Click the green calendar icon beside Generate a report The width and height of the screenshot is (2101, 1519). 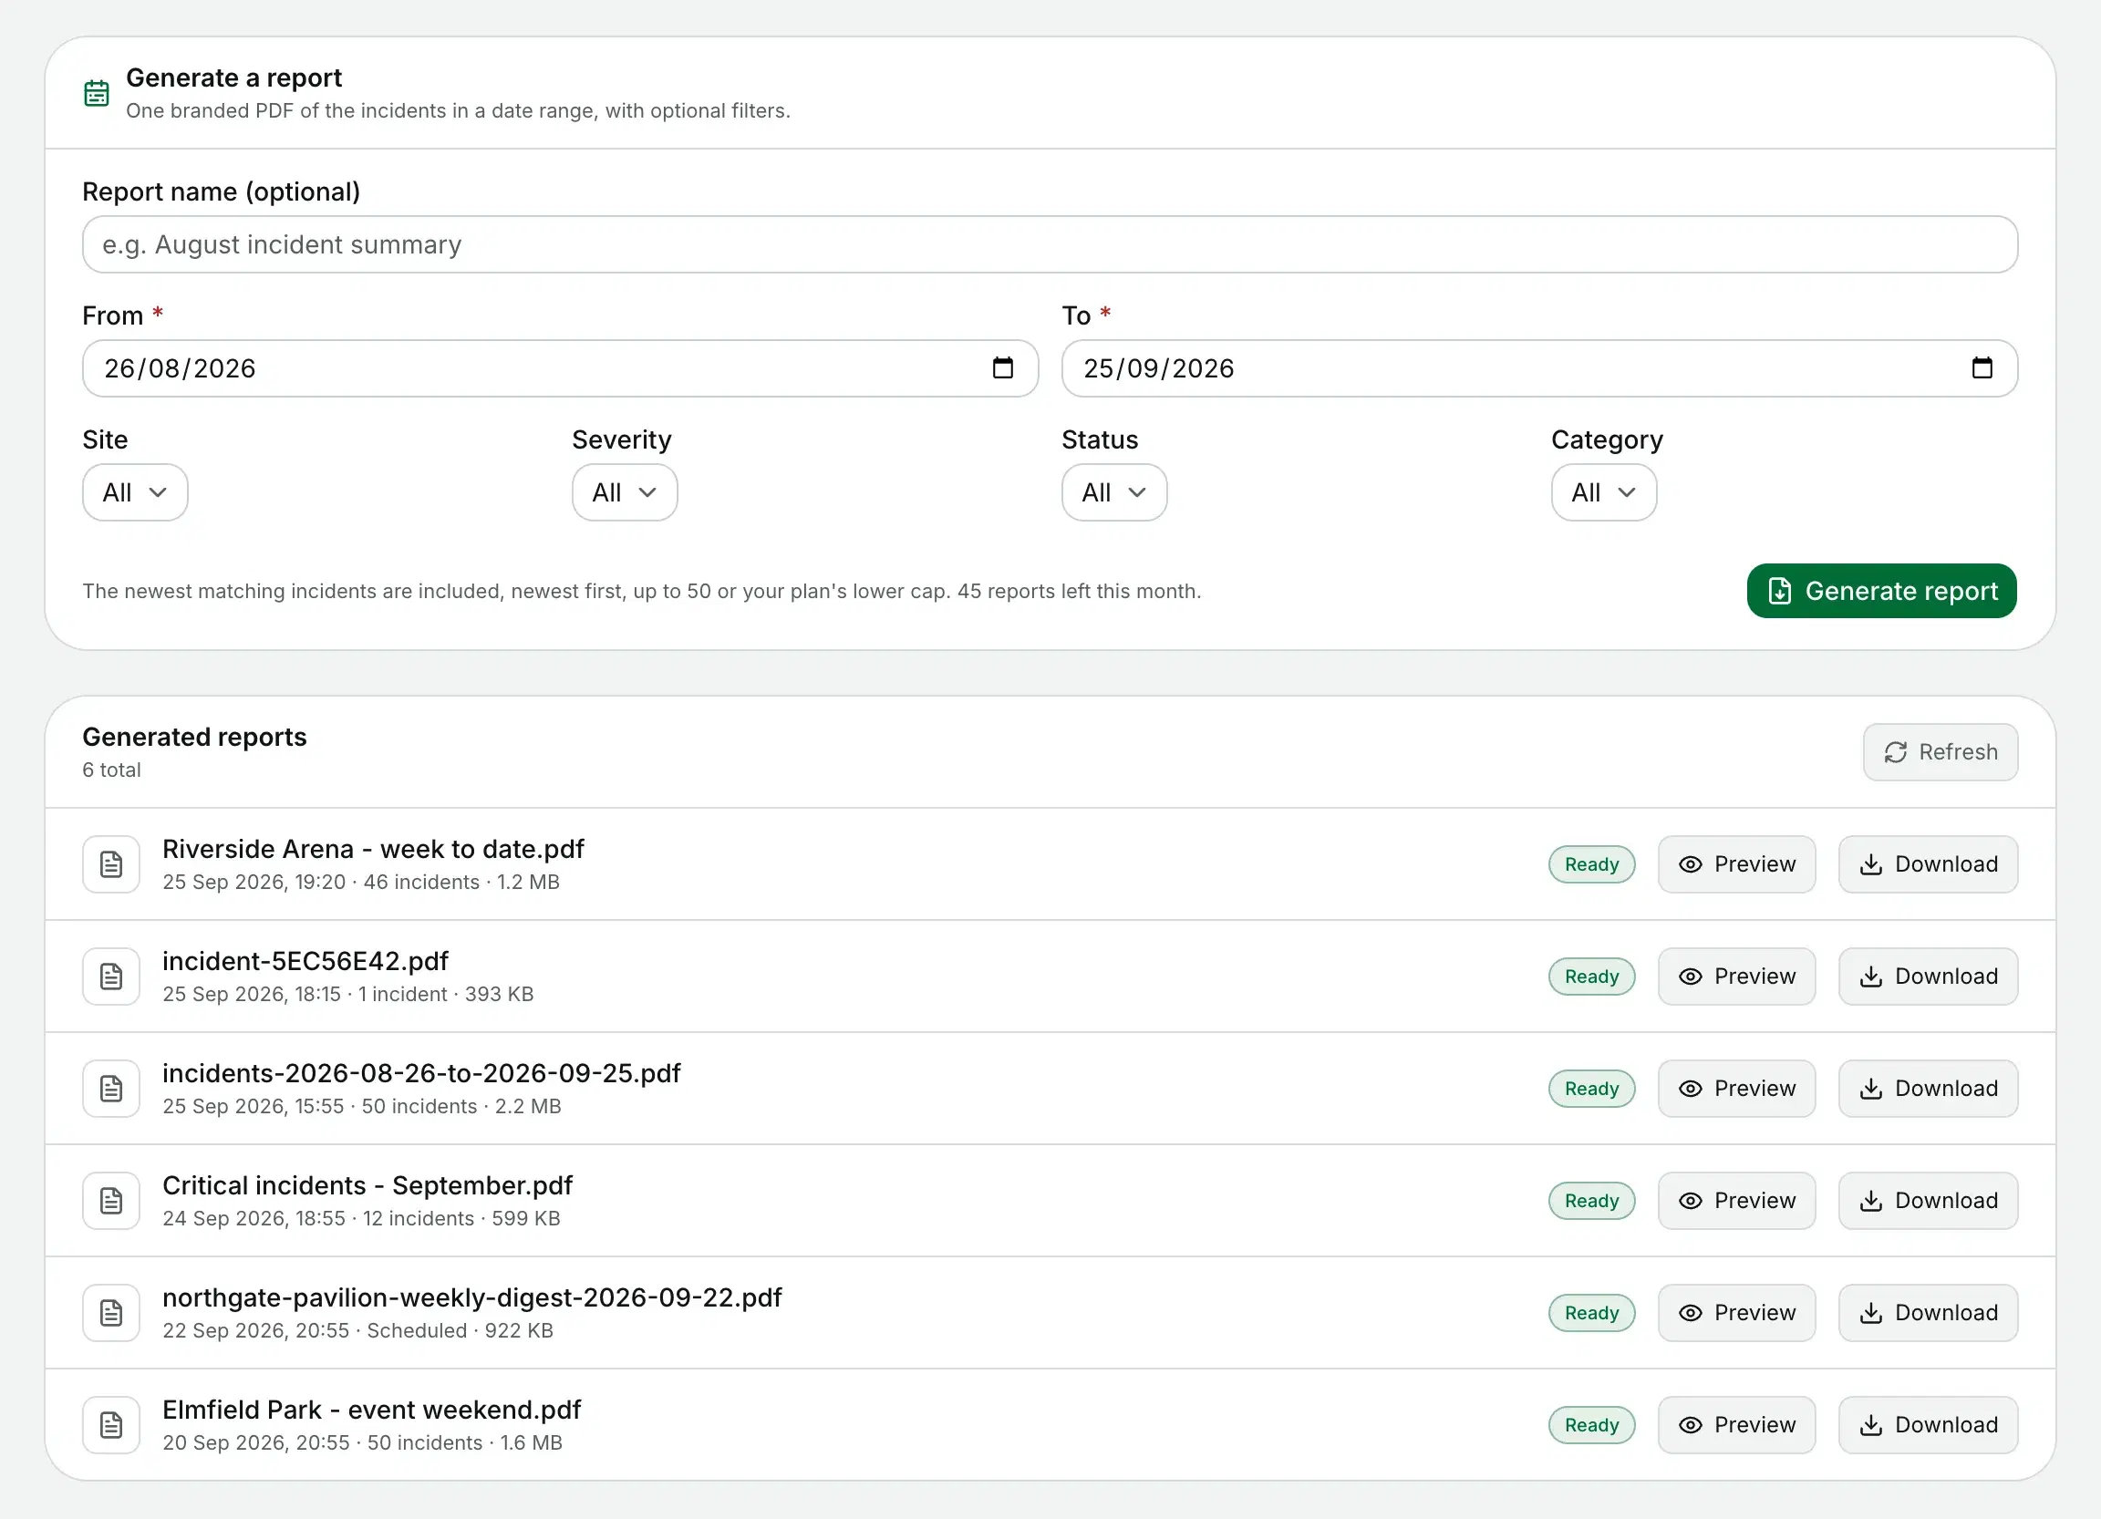(x=97, y=94)
